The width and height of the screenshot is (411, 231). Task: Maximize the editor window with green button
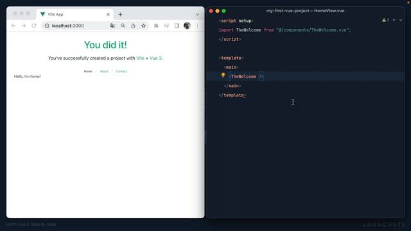[224, 11]
